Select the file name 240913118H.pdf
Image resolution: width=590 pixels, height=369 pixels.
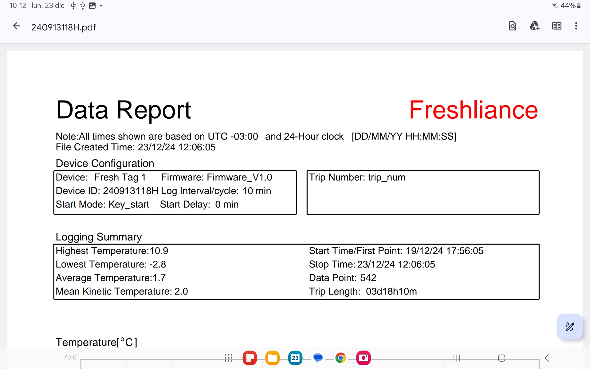[64, 27]
